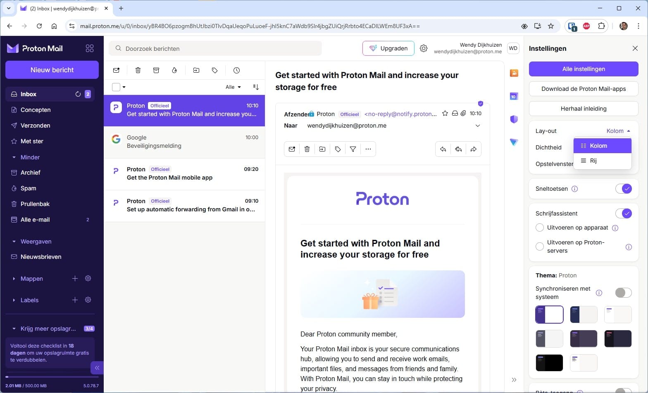Screen dimensions: 648x393
Task: Click the Nieuw bericht button
Action: [52, 70]
